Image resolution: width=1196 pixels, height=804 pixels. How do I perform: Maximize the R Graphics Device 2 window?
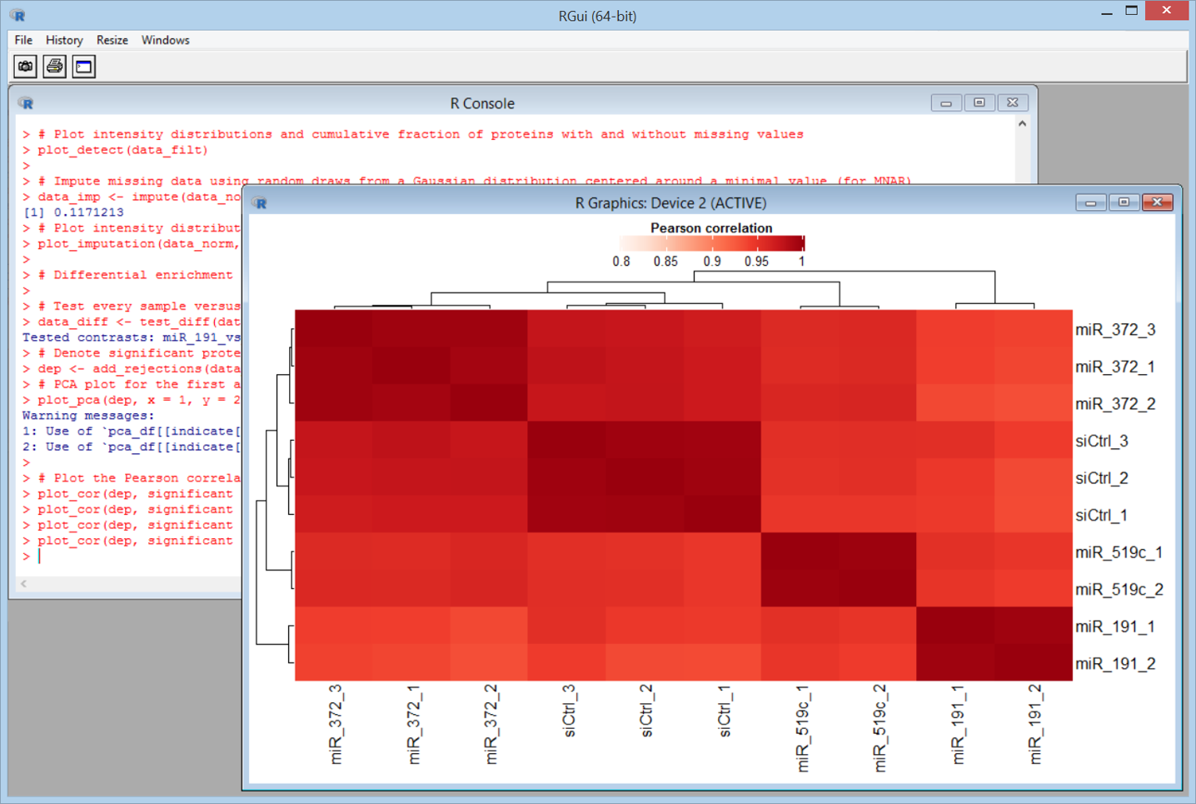pyautogui.click(x=1124, y=202)
